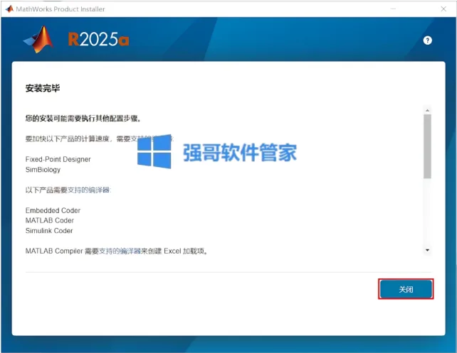Close the MathWorks Product Installer window
This screenshot has width=457, height=353.
pyautogui.click(x=443, y=9)
